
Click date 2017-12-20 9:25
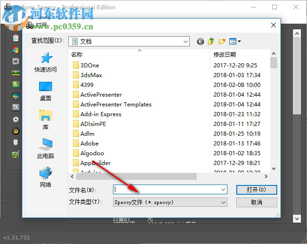tap(235, 66)
